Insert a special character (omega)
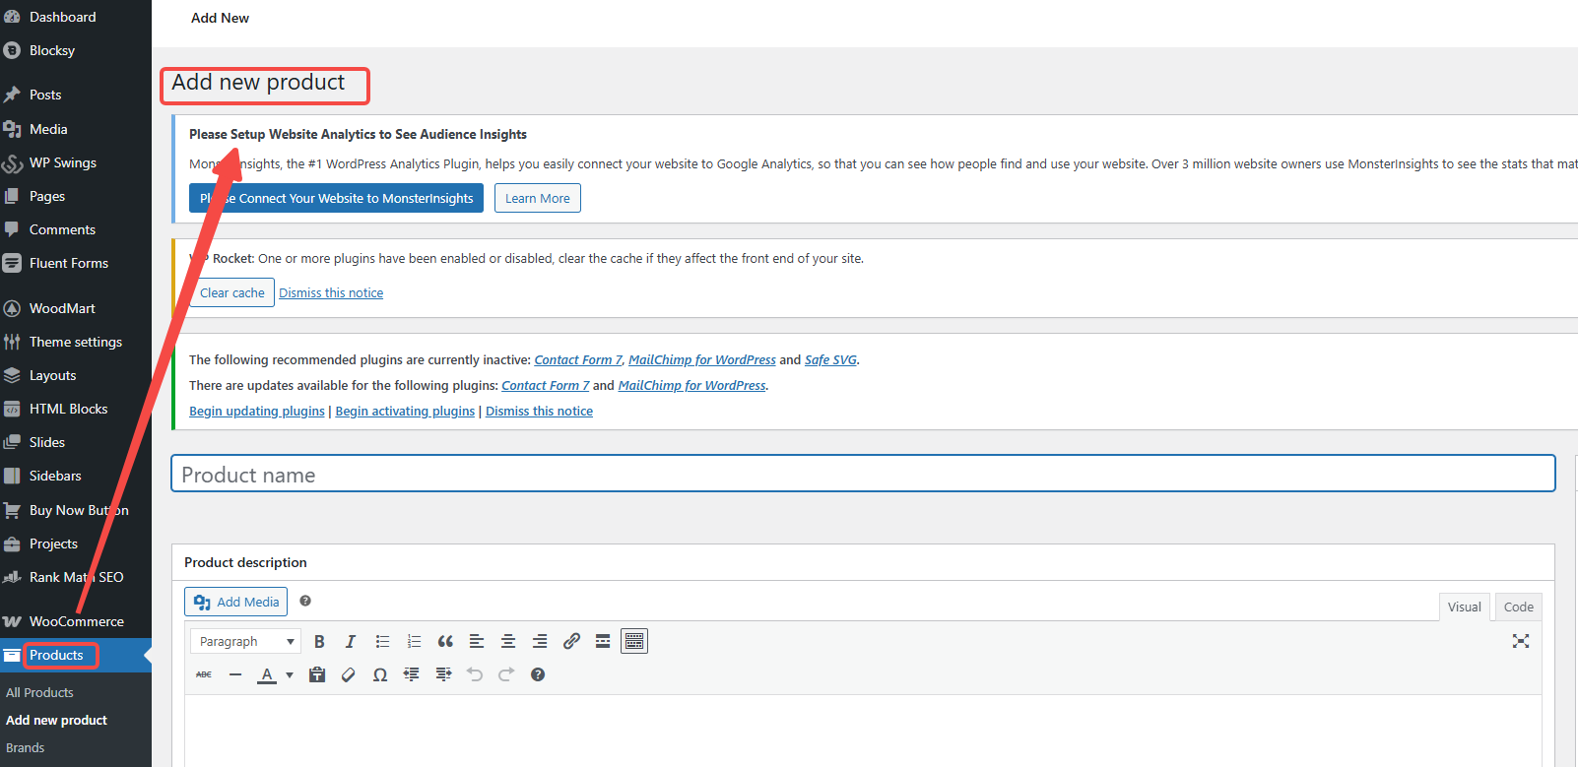The width and height of the screenshot is (1578, 767). click(380, 674)
